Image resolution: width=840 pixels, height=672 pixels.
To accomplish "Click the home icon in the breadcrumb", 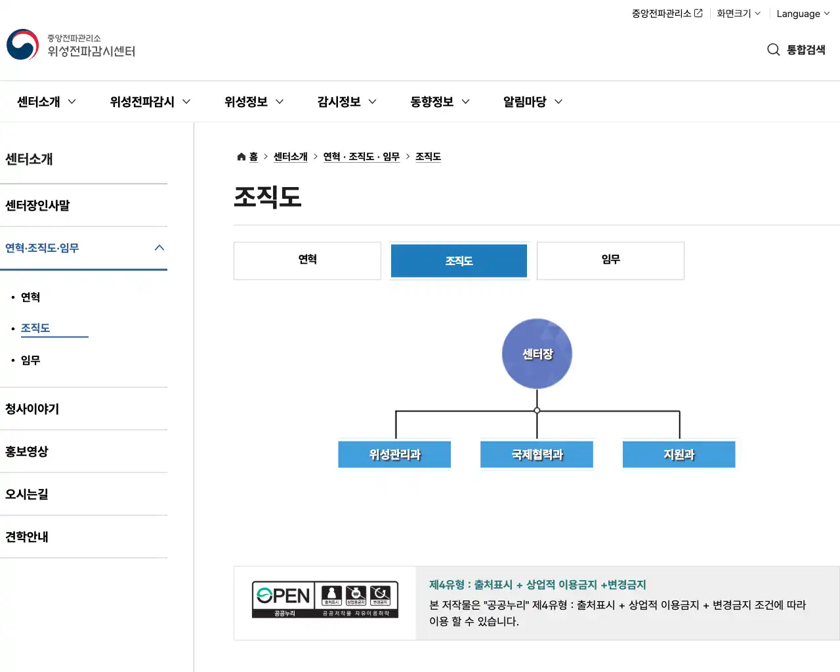I will (241, 156).
